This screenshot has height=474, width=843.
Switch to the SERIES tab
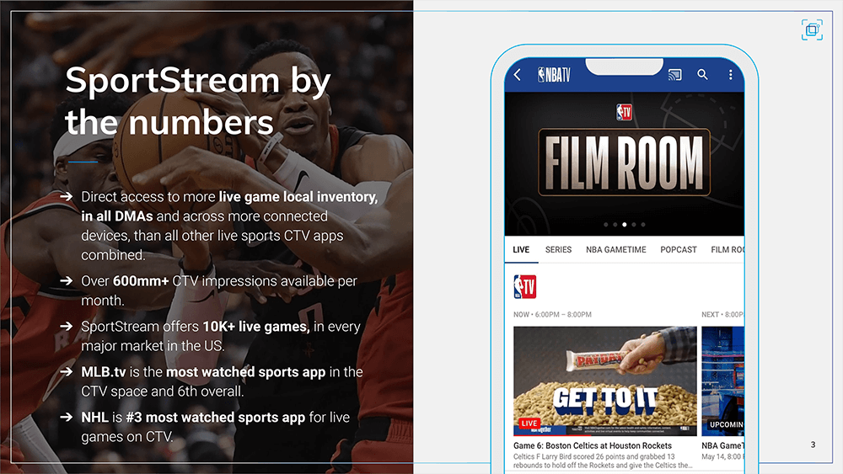[x=558, y=250]
